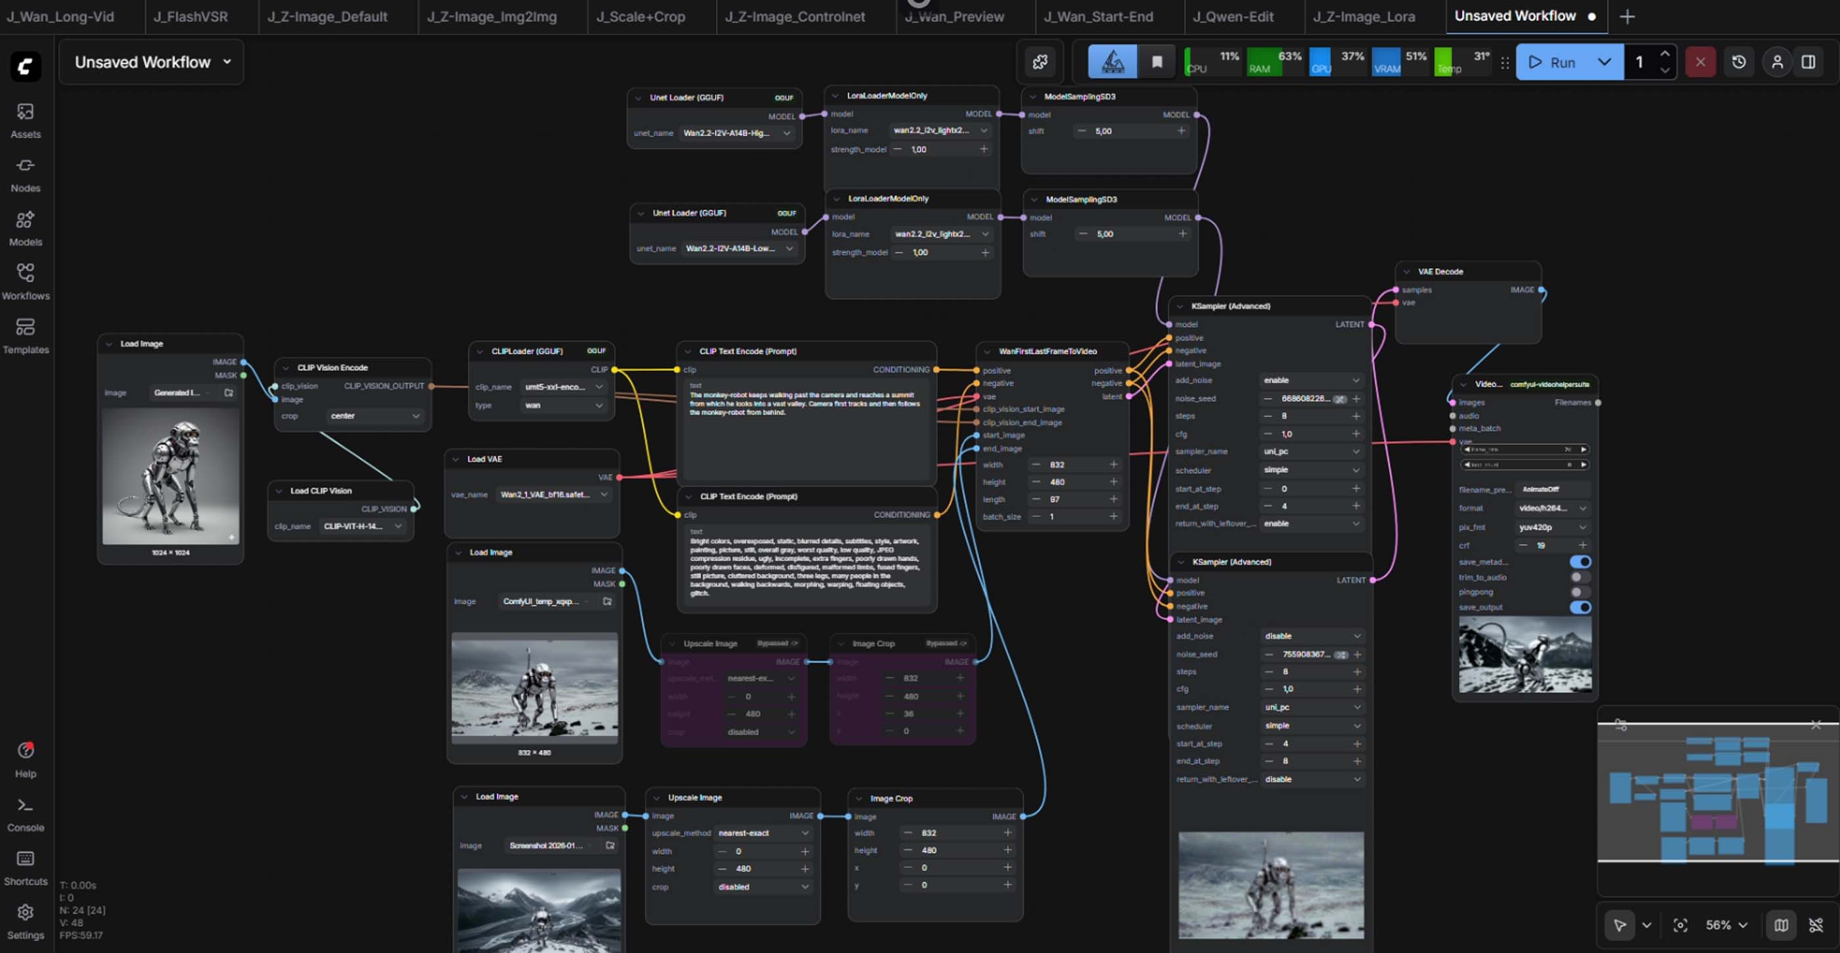The width and height of the screenshot is (1840, 953).
Task: Open the queue history clock icon
Action: pos(1739,62)
